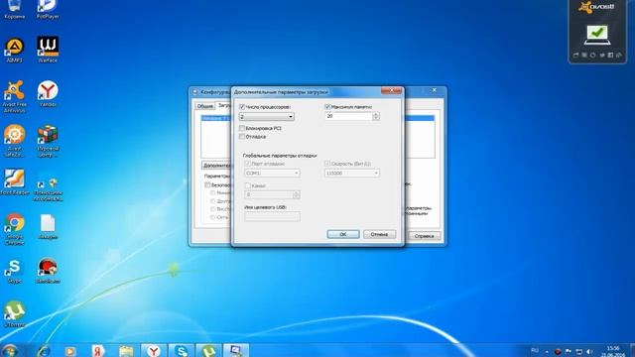Confirm settings with the OK button
Image resolution: width=635 pixels, height=357 pixels.
[x=343, y=234]
